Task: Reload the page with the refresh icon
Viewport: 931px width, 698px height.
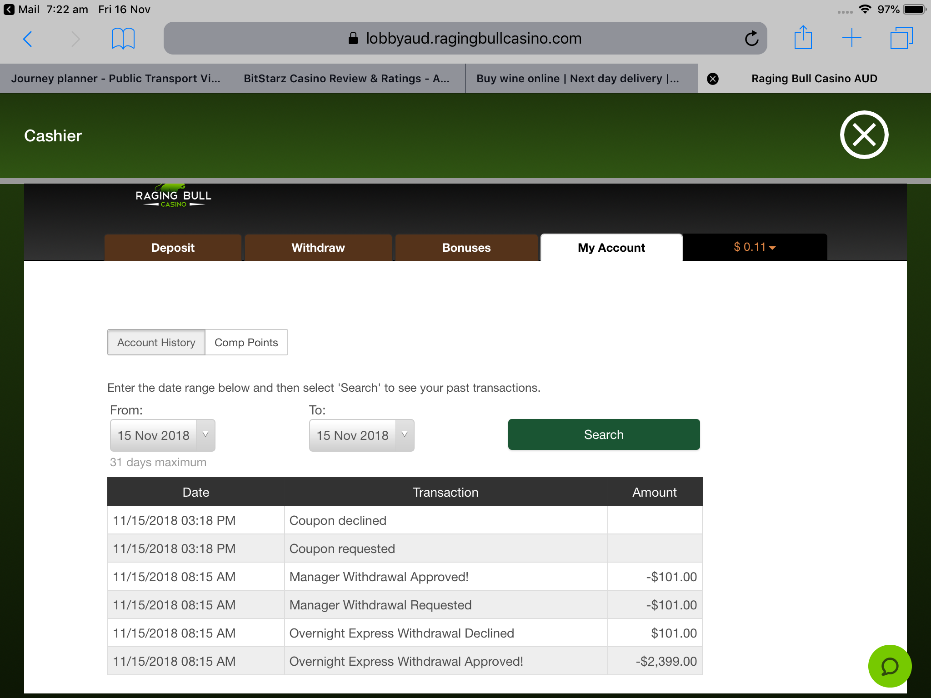Action: click(x=751, y=38)
